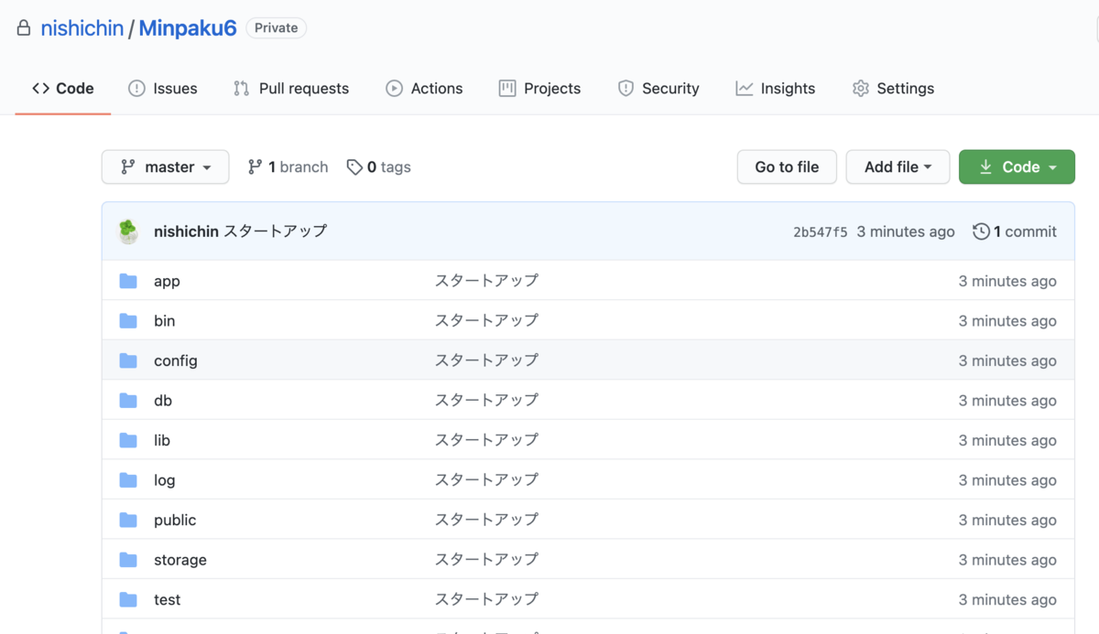Viewport: 1099px width, 634px height.
Task: Click the Security shield icon
Action: (626, 89)
